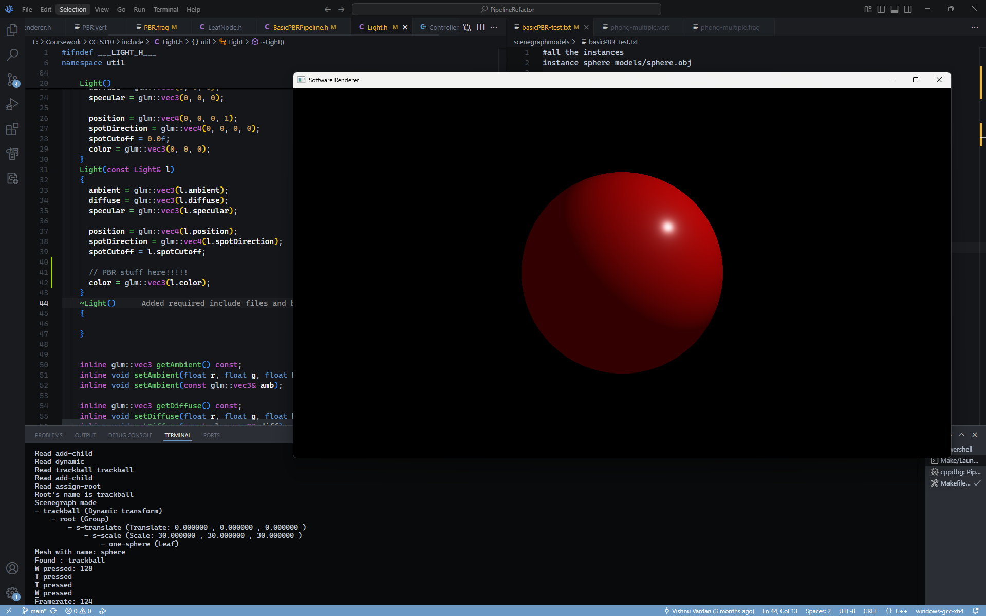The width and height of the screenshot is (986, 616).
Task: Click the notifications bell in status bar
Action: [975, 611]
